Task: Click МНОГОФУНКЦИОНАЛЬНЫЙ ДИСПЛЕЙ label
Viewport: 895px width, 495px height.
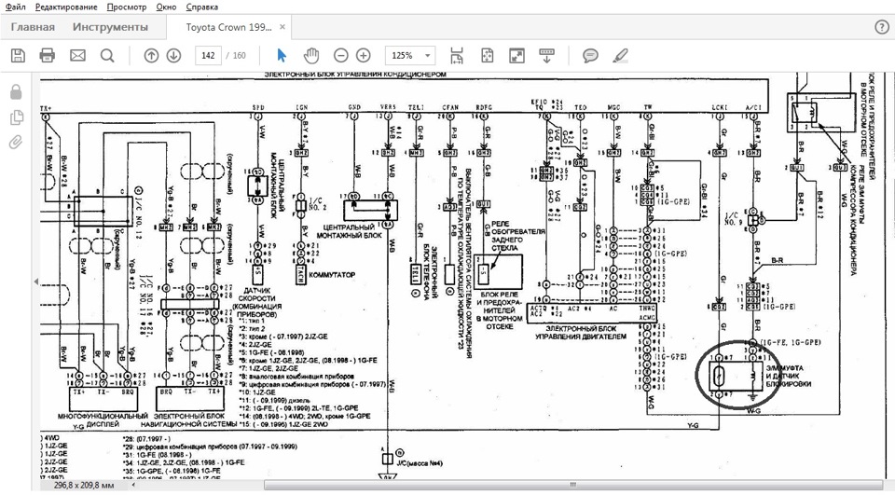Action: 103,420
